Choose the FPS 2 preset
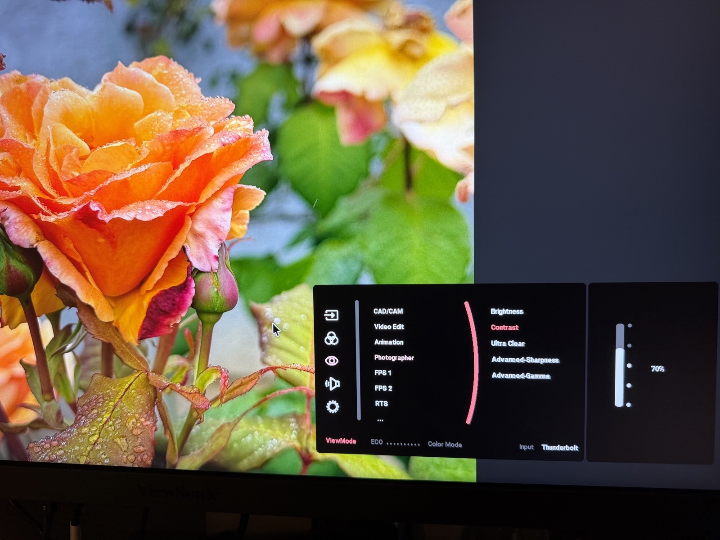 click(x=383, y=388)
